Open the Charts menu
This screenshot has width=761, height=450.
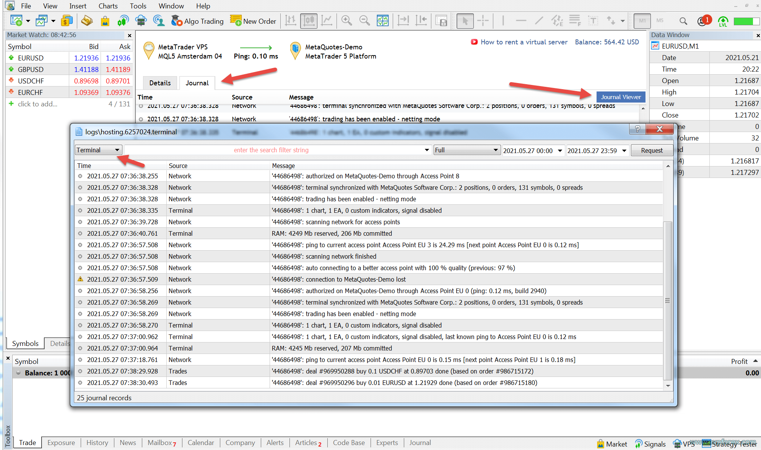point(108,6)
